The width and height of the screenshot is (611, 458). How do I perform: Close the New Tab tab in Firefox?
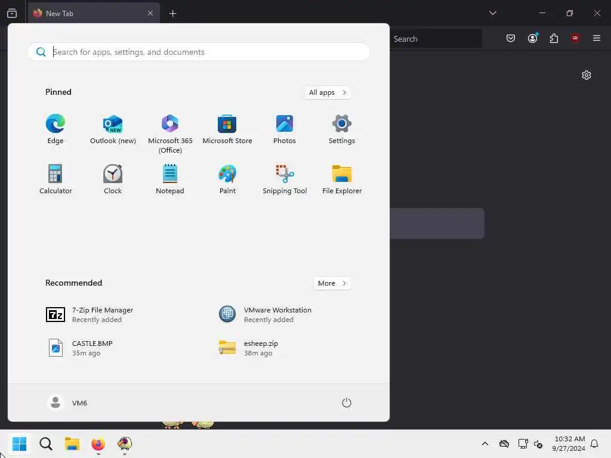coord(150,13)
